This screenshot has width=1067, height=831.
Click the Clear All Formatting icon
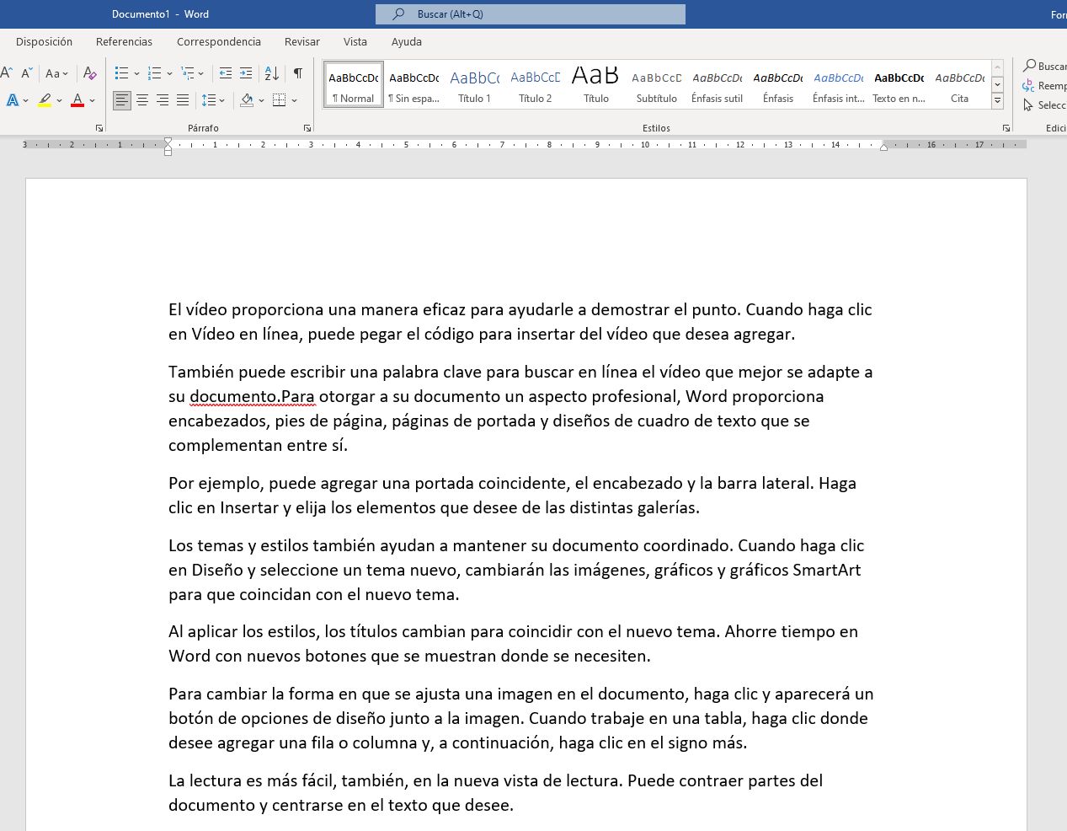pyautogui.click(x=89, y=73)
